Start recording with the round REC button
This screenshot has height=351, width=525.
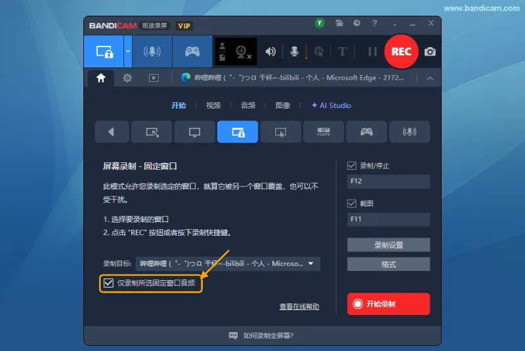(401, 52)
